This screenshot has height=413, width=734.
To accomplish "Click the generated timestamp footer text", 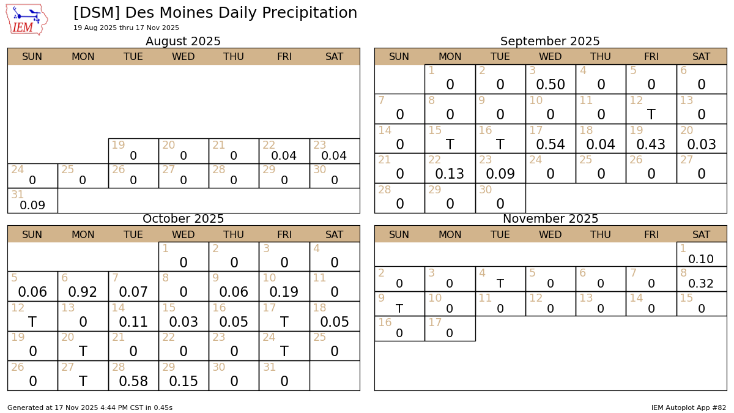I will (x=90, y=407).
